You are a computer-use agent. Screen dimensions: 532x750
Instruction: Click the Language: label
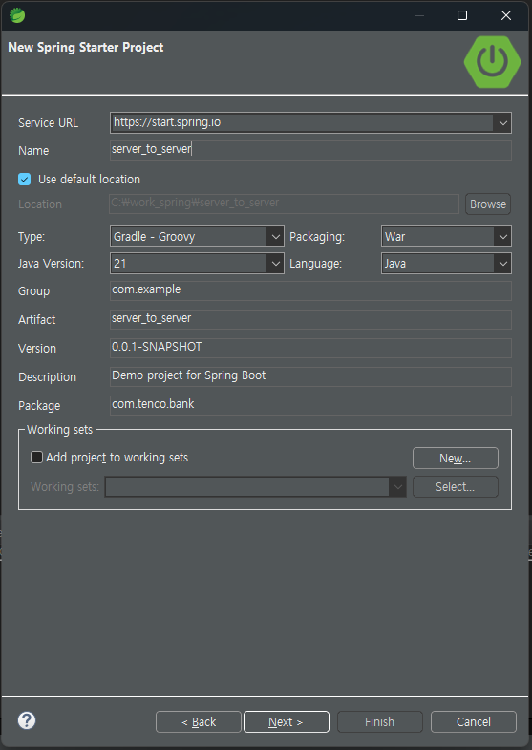[316, 264]
